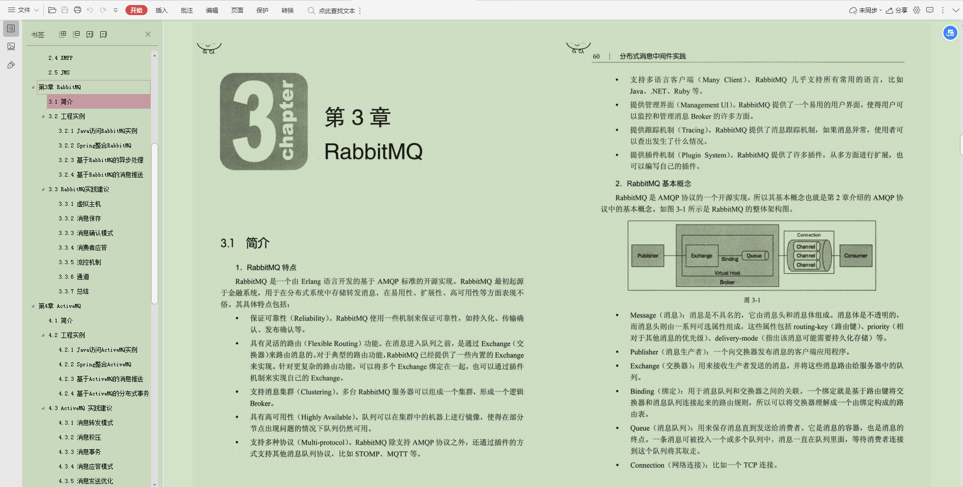Image resolution: width=963 pixels, height=487 pixels.
Task: Toggle the bookmarks panel sidebar icon
Action: click(x=11, y=29)
